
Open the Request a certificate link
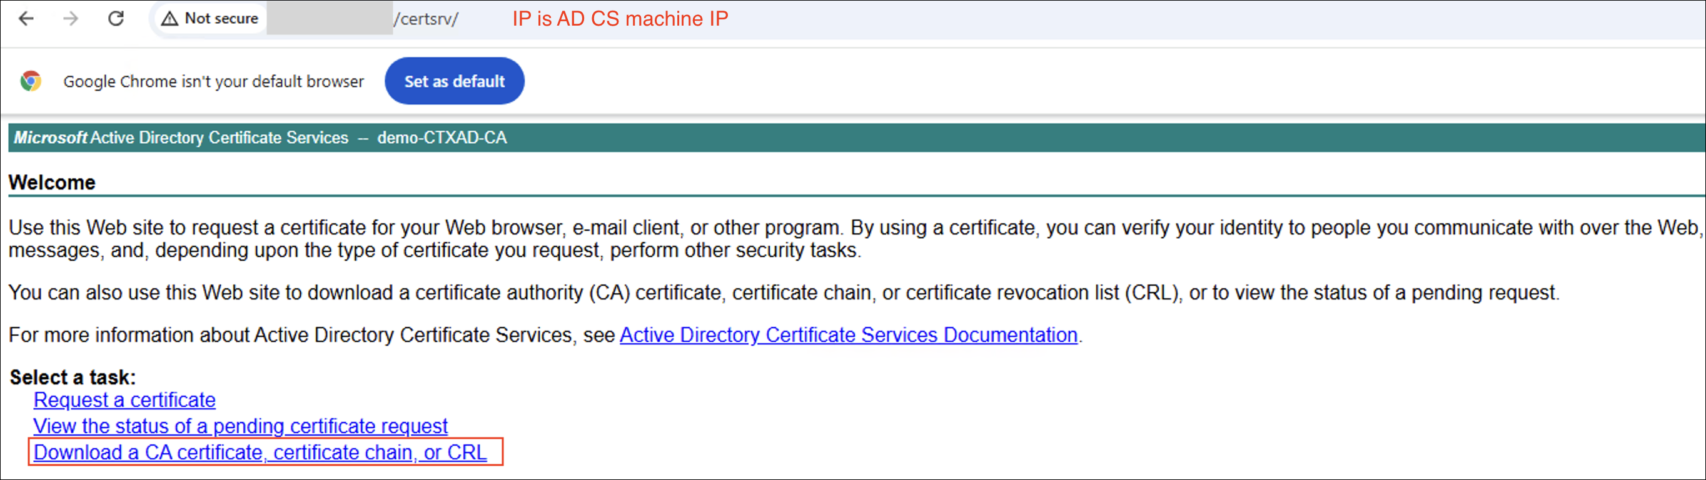[x=124, y=400]
